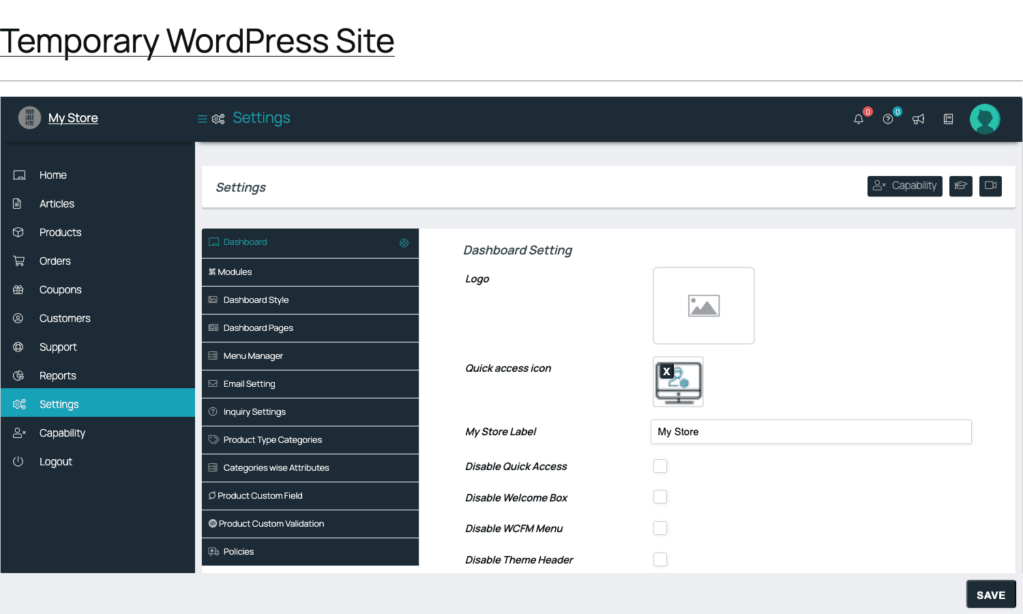This screenshot has width=1023, height=614.
Task: Click the My Store Label input field
Action: [811, 432]
